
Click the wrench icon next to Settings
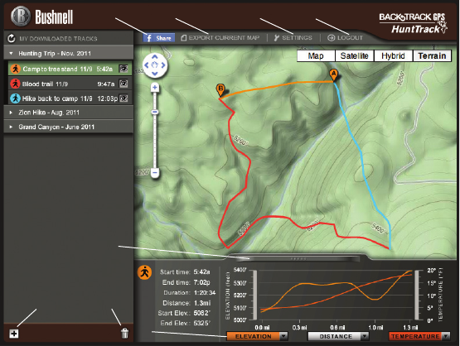(276, 38)
